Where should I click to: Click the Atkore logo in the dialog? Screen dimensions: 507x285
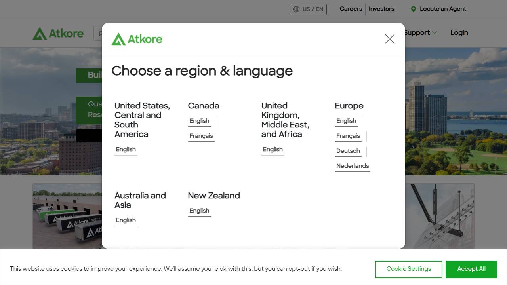(137, 39)
